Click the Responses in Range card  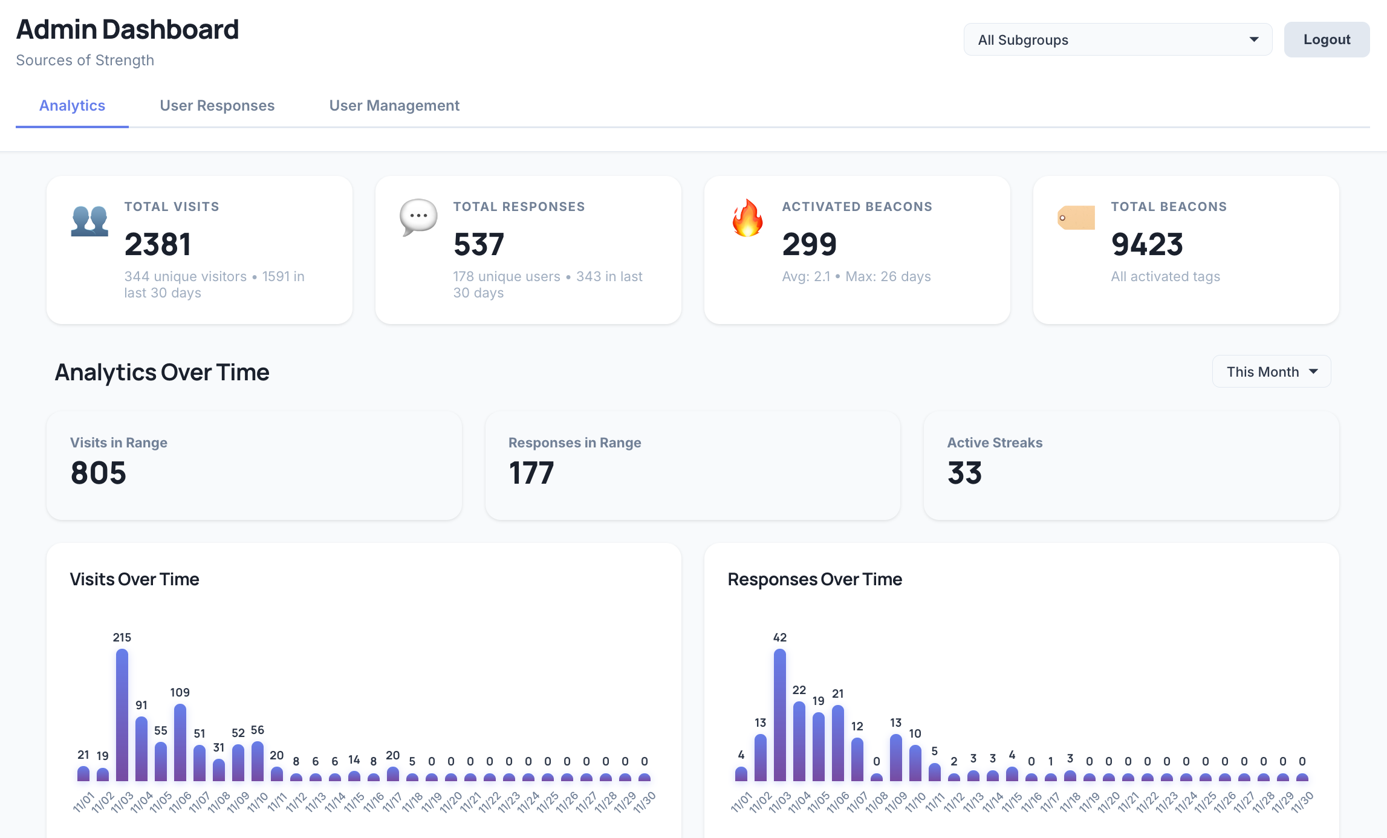click(692, 465)
